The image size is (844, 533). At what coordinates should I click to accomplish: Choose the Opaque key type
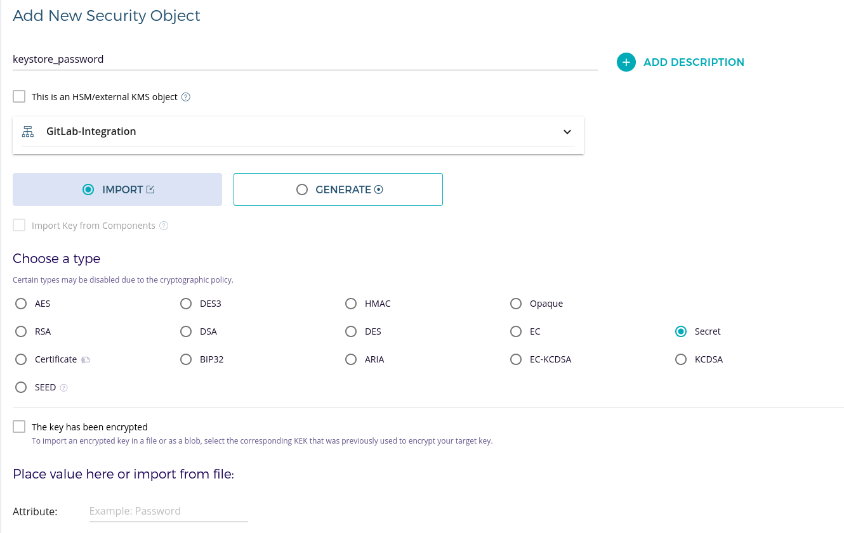click(516, 304)
